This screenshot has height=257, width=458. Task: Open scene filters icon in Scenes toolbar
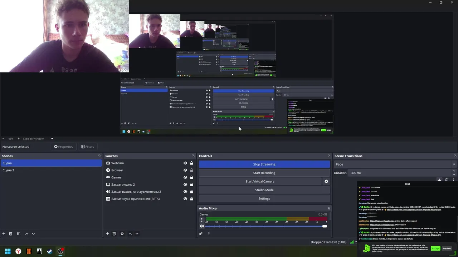coord(19,234)
